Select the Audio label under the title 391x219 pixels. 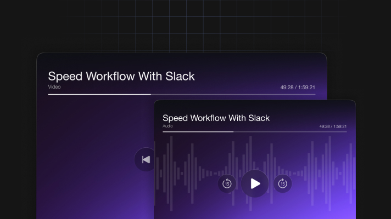click(167, 126)
